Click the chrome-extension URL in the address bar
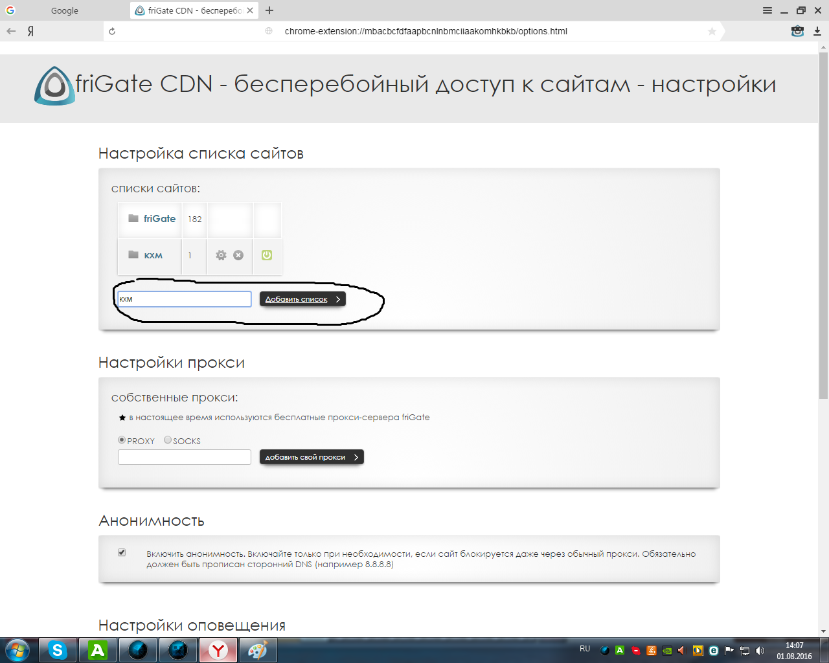The width and height of the screenshot is (829, 663). (426, 31)
